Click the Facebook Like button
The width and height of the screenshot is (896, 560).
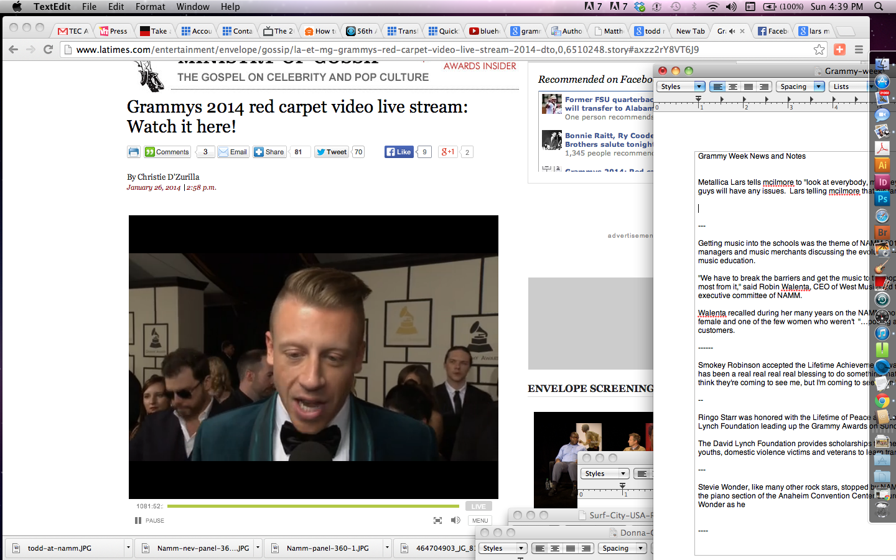[x=399, y=152]
